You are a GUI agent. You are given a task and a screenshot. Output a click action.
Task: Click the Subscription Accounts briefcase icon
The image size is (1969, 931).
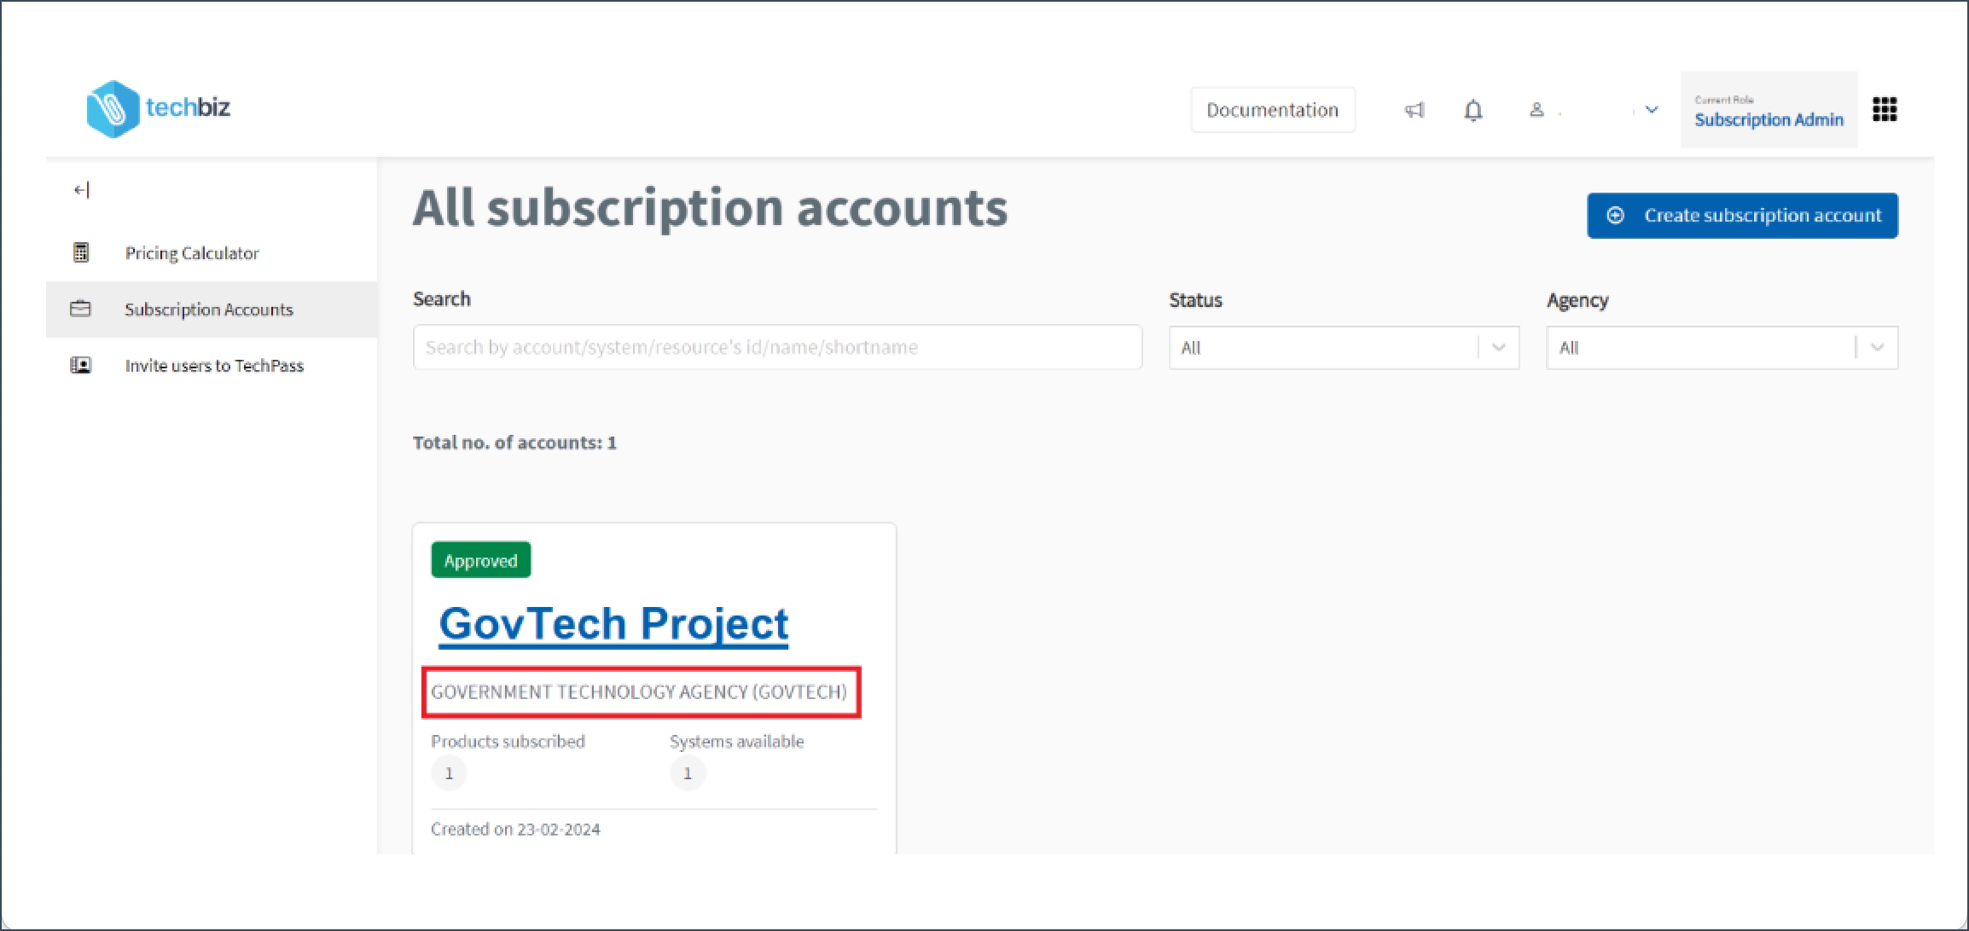click(80, 309)
